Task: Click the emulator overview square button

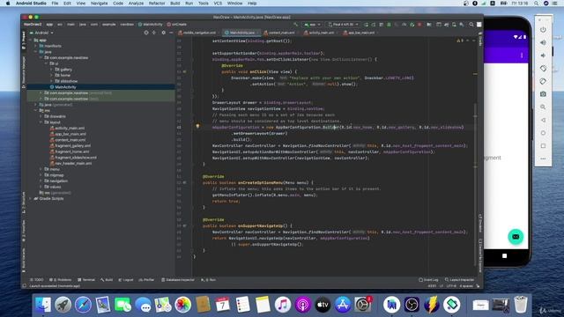Action: coord(543,146)
